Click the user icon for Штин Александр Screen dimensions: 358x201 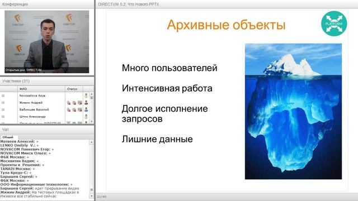86,117
